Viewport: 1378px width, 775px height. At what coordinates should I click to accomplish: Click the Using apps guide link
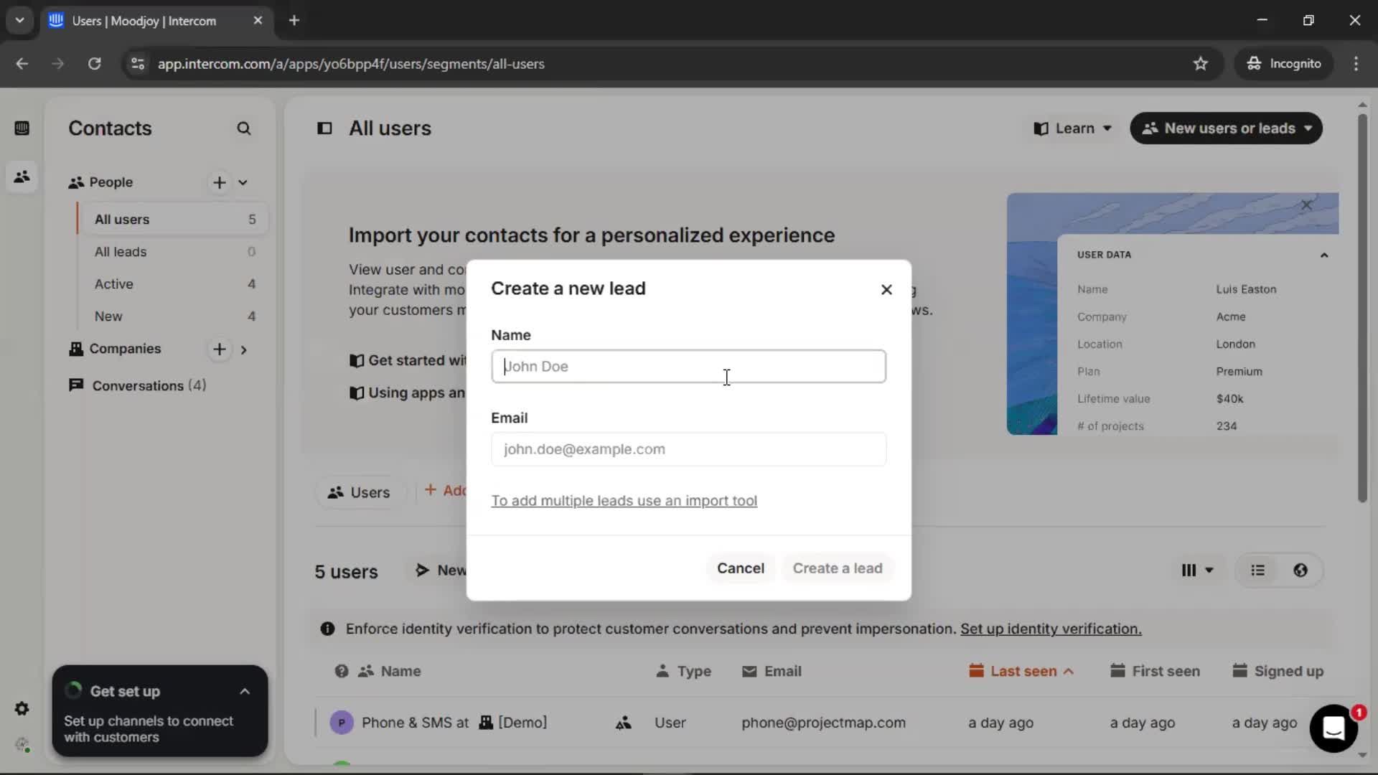coord(408,393)
